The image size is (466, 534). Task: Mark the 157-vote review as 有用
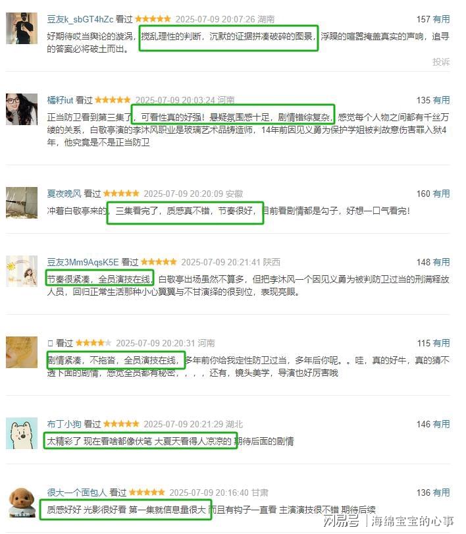(x=442, y=19)
